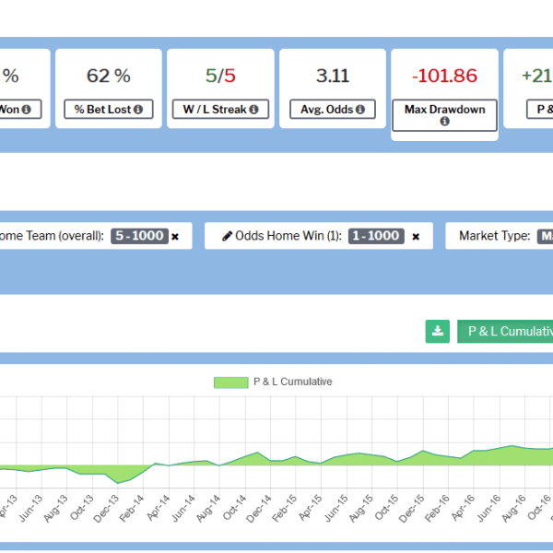Click the % Bet Lost label button
Screen dimensions: 553x553
[x=109, y=110]
